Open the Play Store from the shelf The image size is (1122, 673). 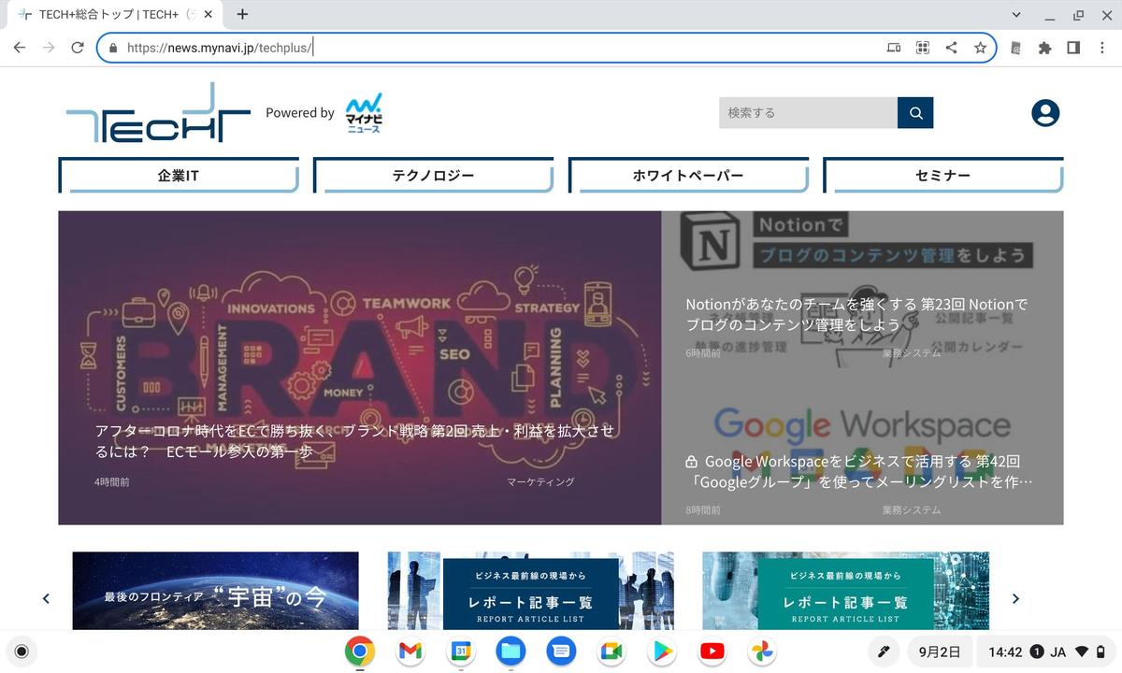(x=662, y=652)
